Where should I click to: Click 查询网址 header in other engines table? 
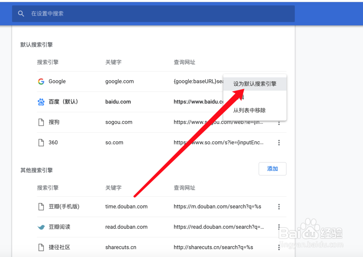(x=184, y=188)
